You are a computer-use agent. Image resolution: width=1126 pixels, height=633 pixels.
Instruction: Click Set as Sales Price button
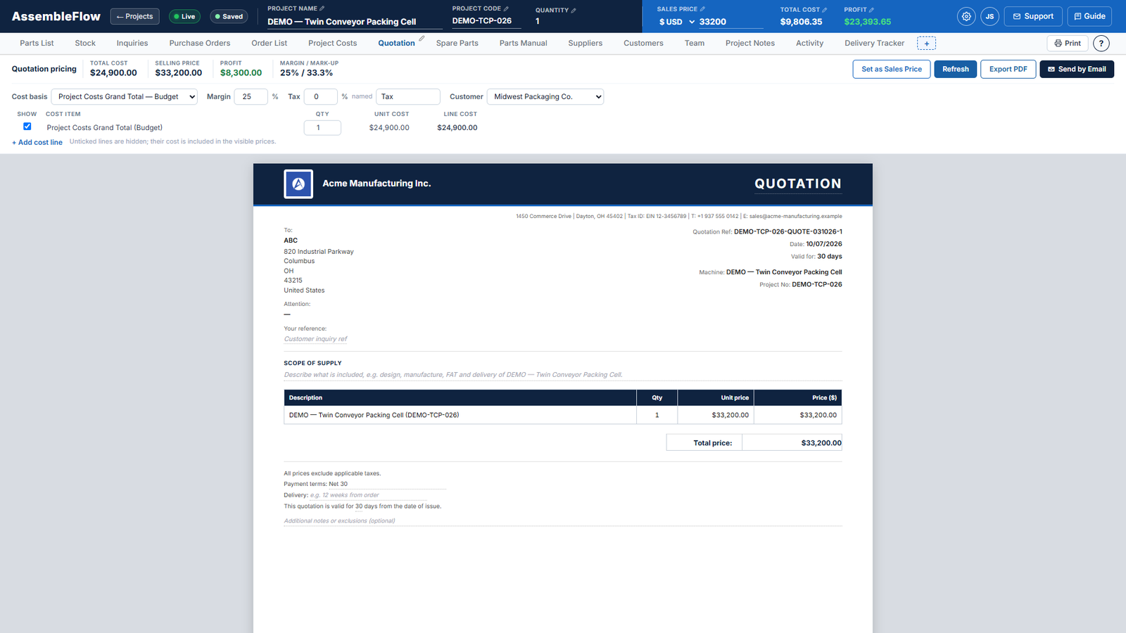(x=892, y=69)
